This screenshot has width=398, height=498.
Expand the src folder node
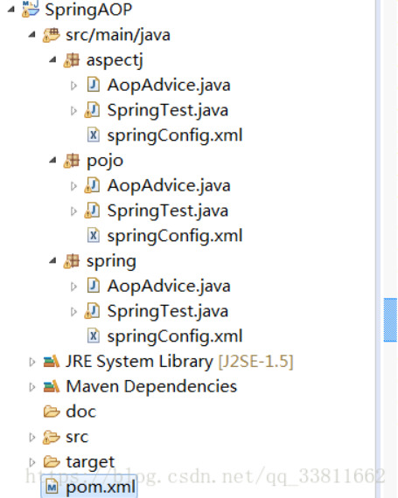point(32,437)
